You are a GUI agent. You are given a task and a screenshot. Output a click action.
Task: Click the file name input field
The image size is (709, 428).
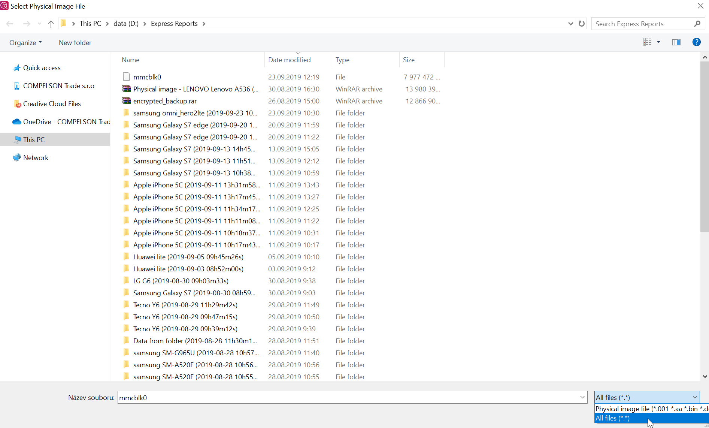point(348,398)
